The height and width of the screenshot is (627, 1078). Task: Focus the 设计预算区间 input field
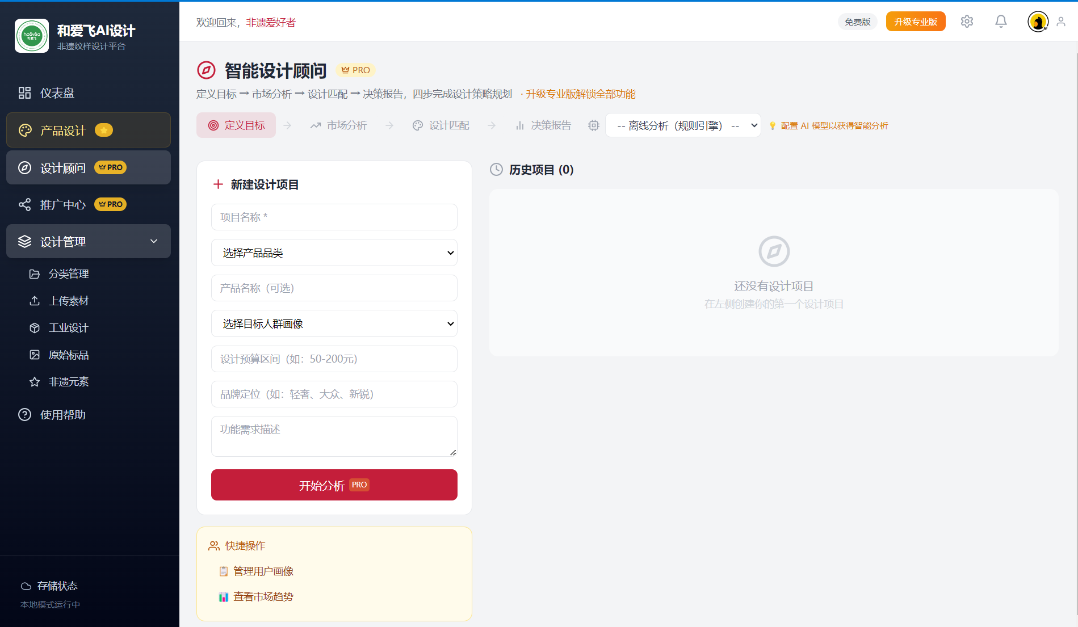(334, 359)
